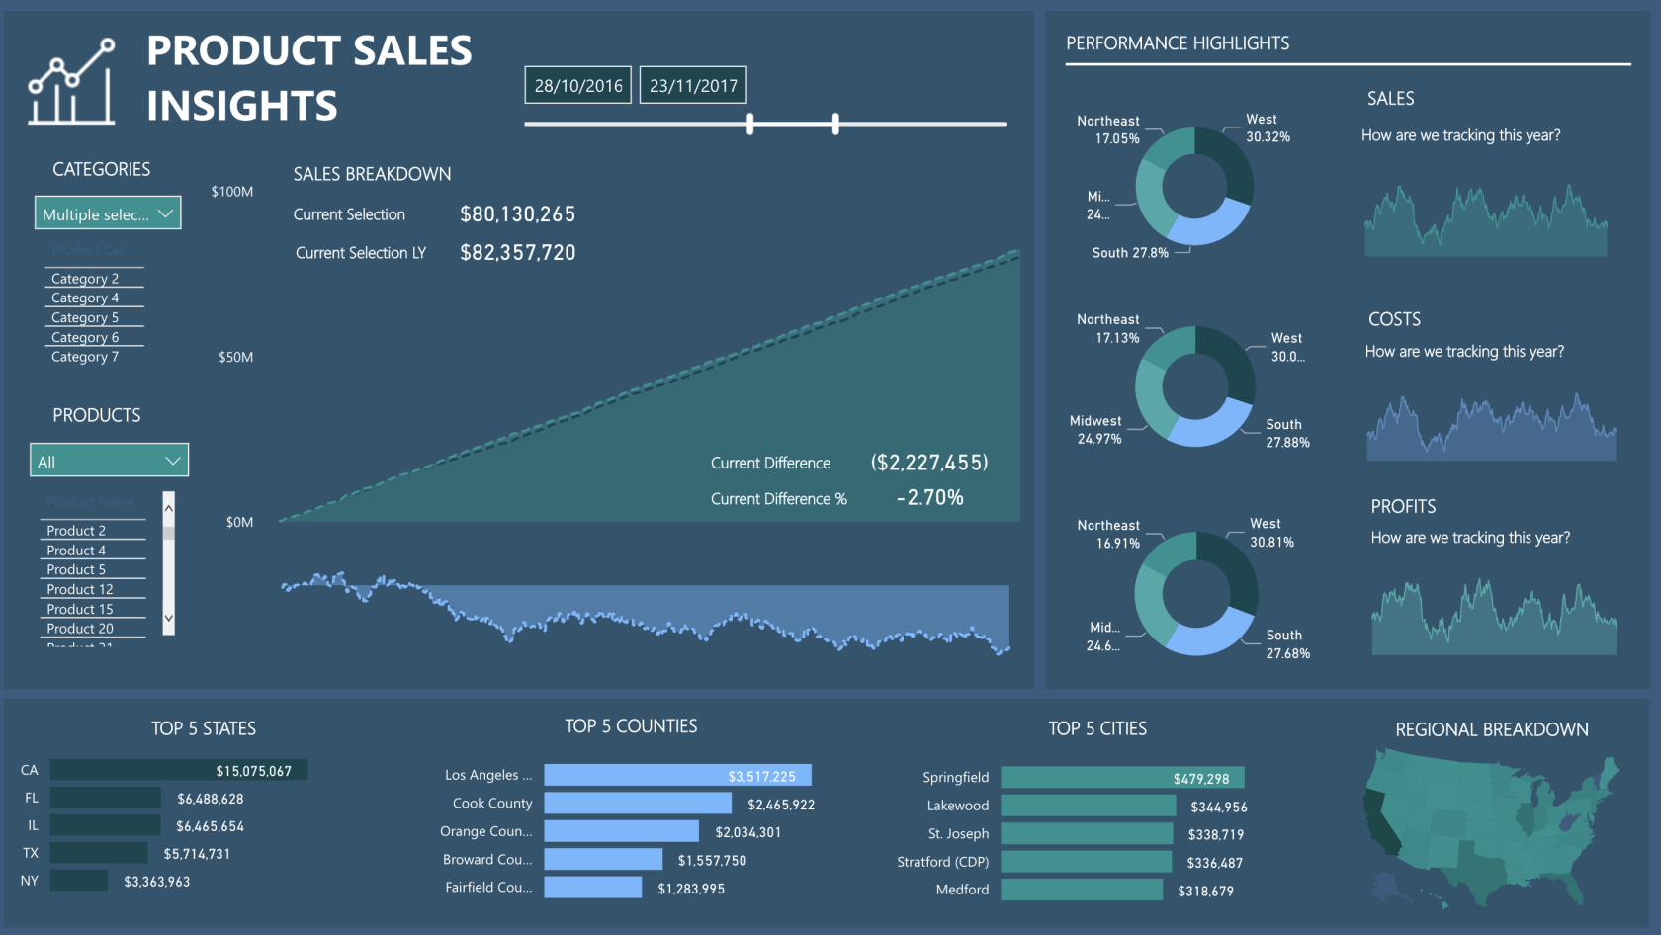Screen dimensions: 1661x935
Task: Click the Broward County bar
Action: coord(603,859)
